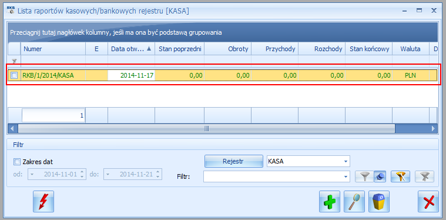Click the Przychody column header
The image size is (446, 220).
[x=275, y=49]
